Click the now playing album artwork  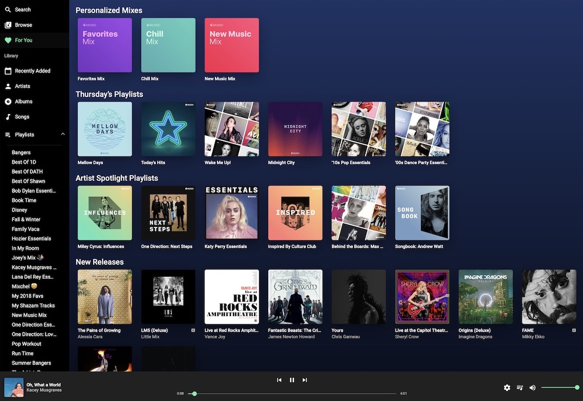click(14, 387)
